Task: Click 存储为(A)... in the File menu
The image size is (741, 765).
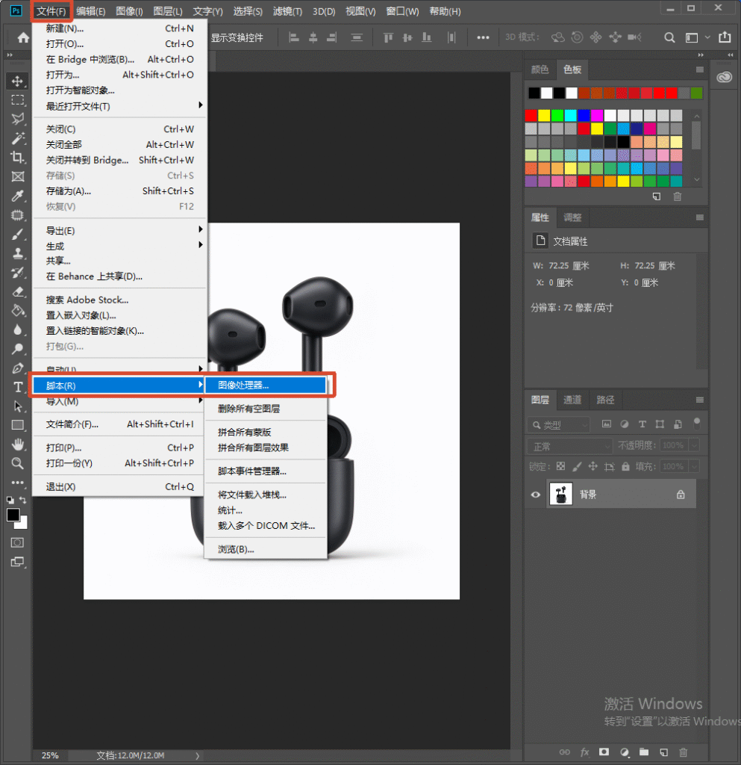Action: pyautogui.click(x=120, y=191)
